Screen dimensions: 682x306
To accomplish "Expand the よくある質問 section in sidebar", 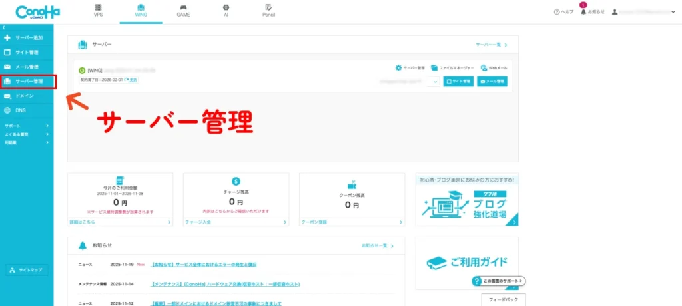I will [27, 134].
